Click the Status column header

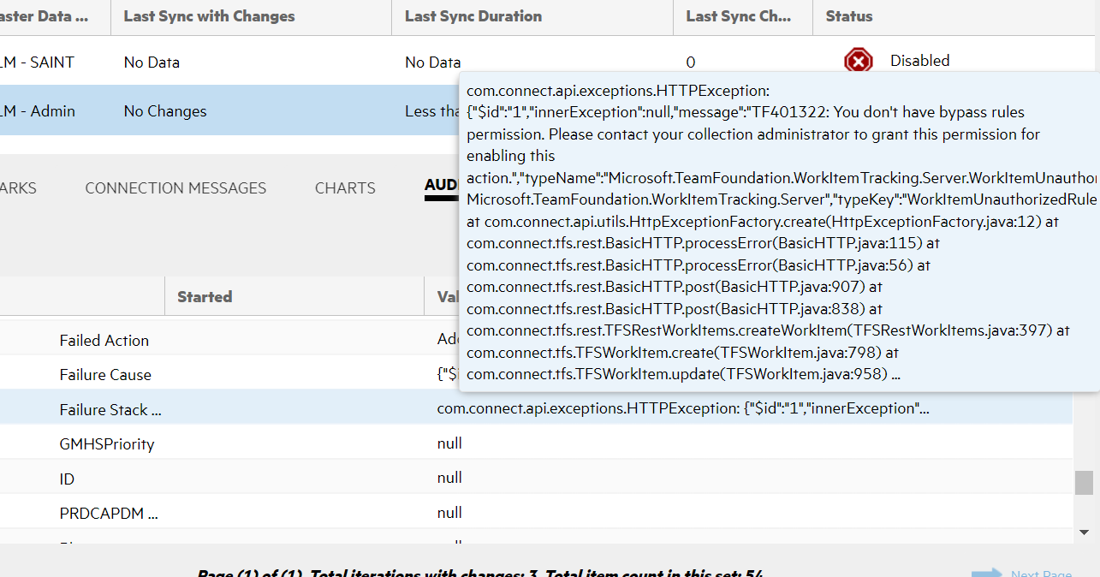tap(848, 16)
